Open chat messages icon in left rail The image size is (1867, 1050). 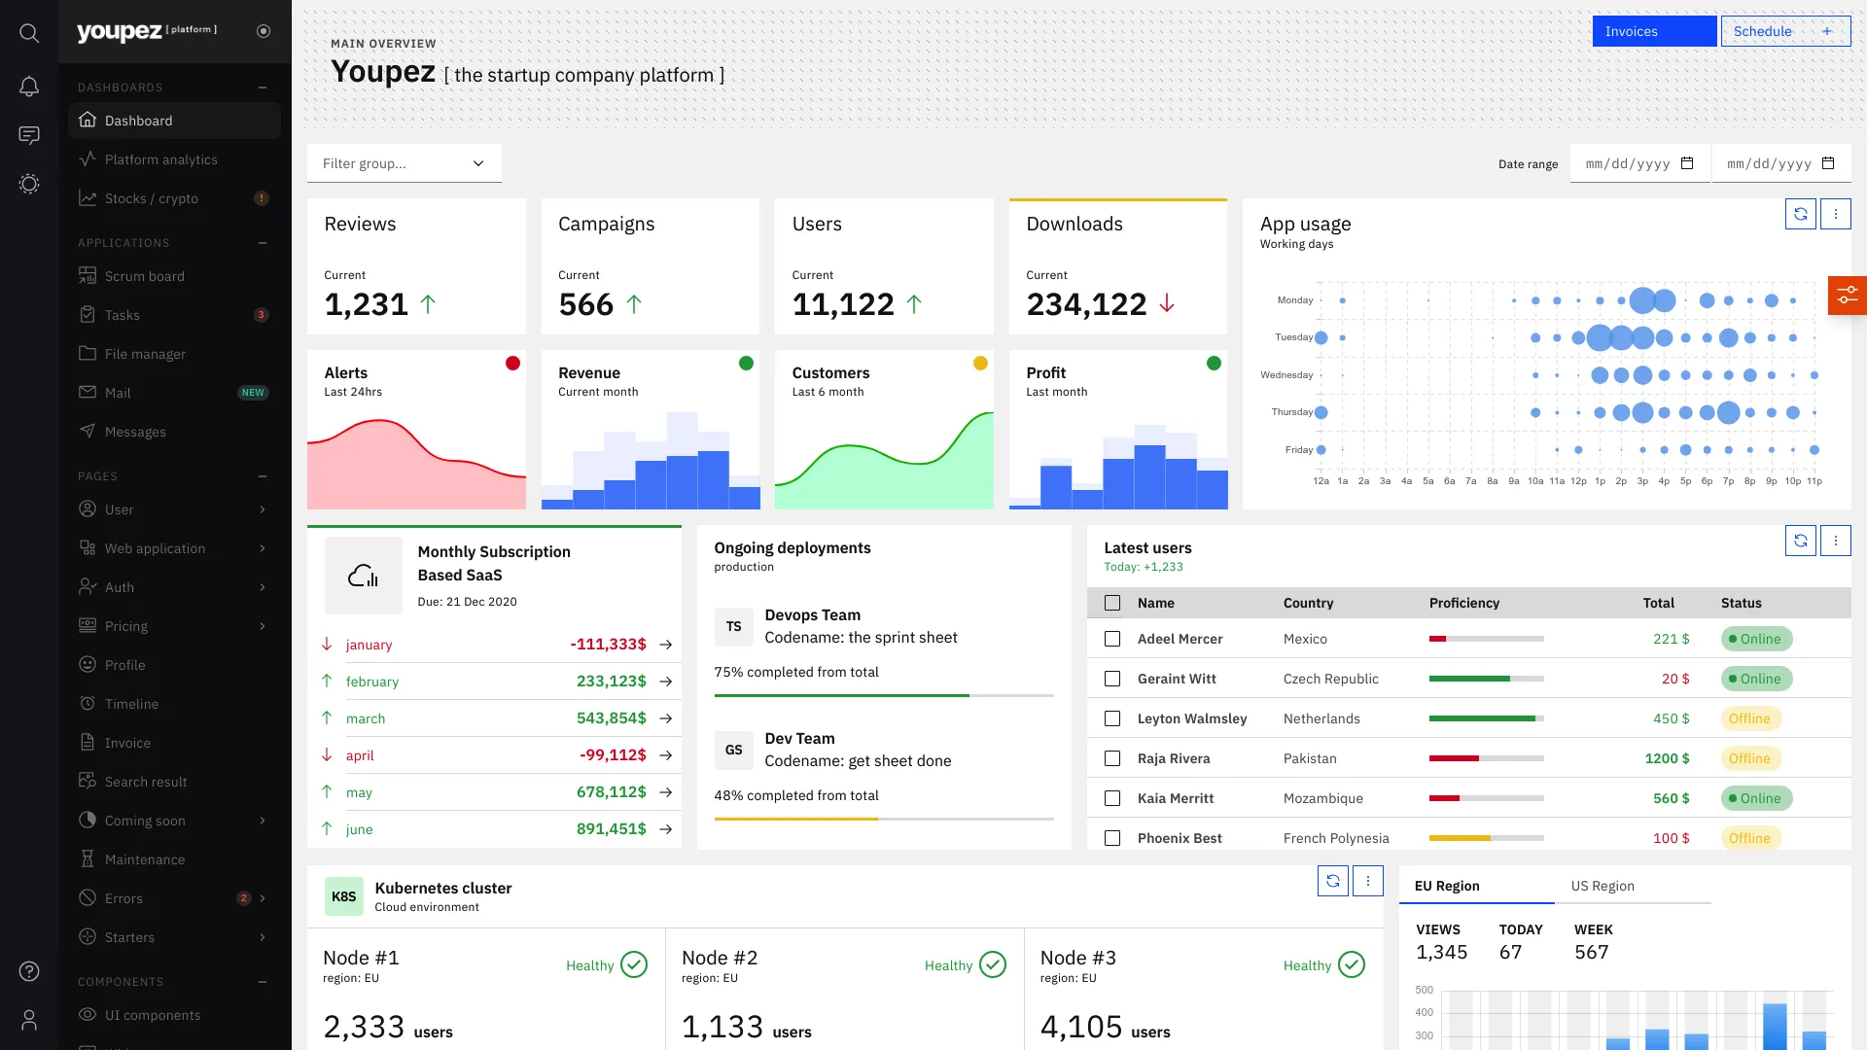click(x=29, y=135)
